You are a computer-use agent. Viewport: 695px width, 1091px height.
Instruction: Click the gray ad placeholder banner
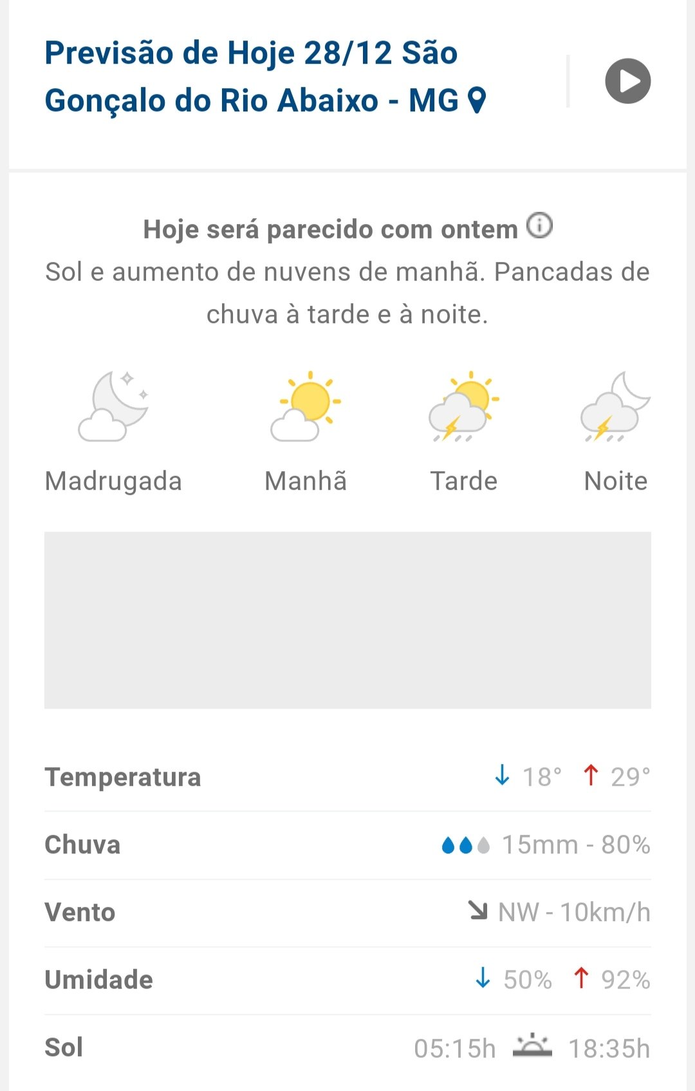[347, 620]
